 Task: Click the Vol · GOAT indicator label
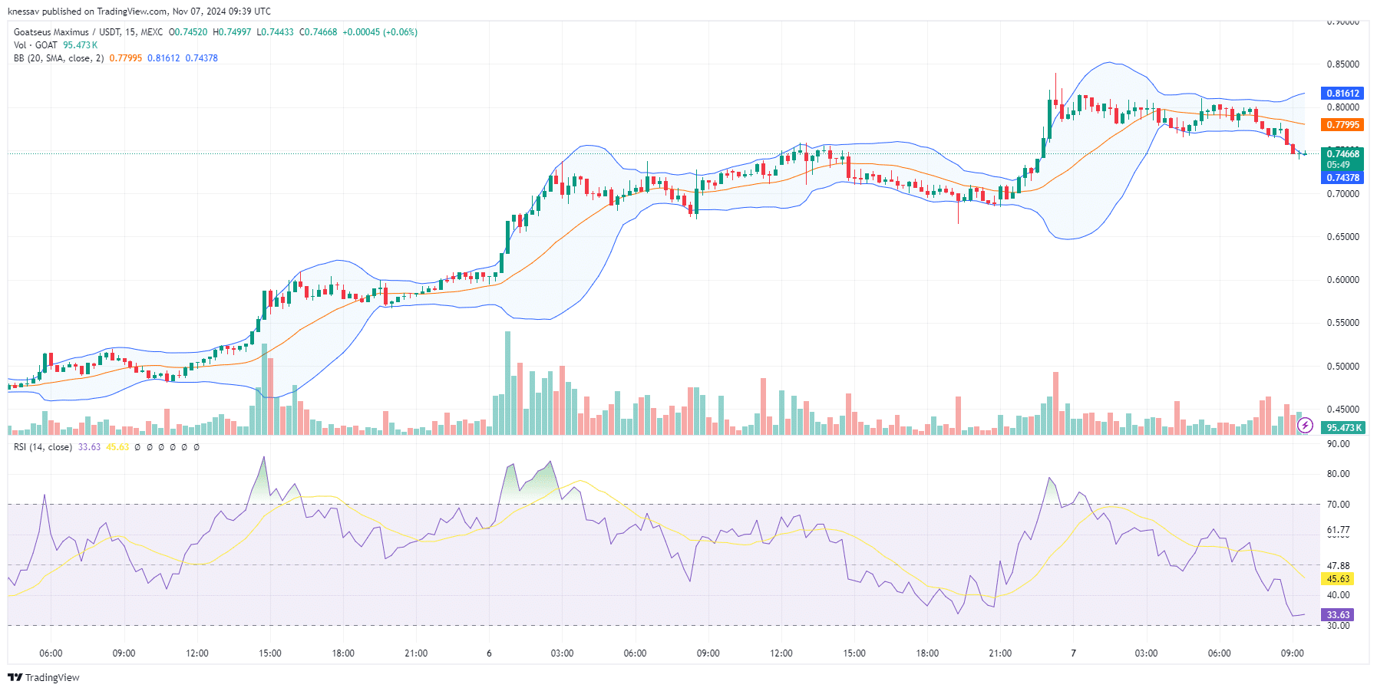point(35,45)
